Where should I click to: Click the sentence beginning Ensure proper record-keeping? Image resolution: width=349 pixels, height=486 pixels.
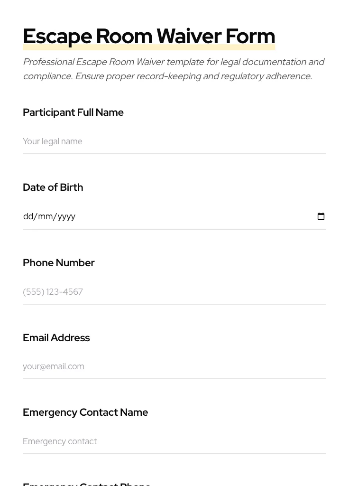(x=193, y=76)
